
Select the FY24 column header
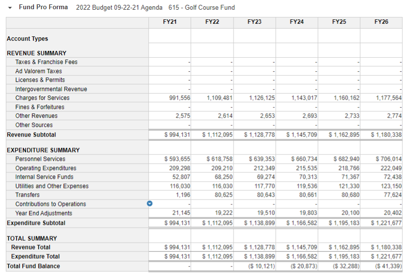pyautogui.click(x=297, y=22)
